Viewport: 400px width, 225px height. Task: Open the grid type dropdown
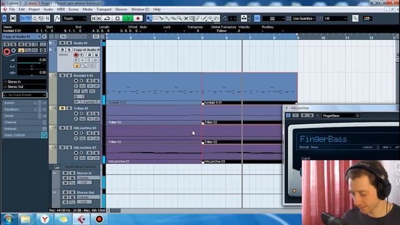coord(274,18)
